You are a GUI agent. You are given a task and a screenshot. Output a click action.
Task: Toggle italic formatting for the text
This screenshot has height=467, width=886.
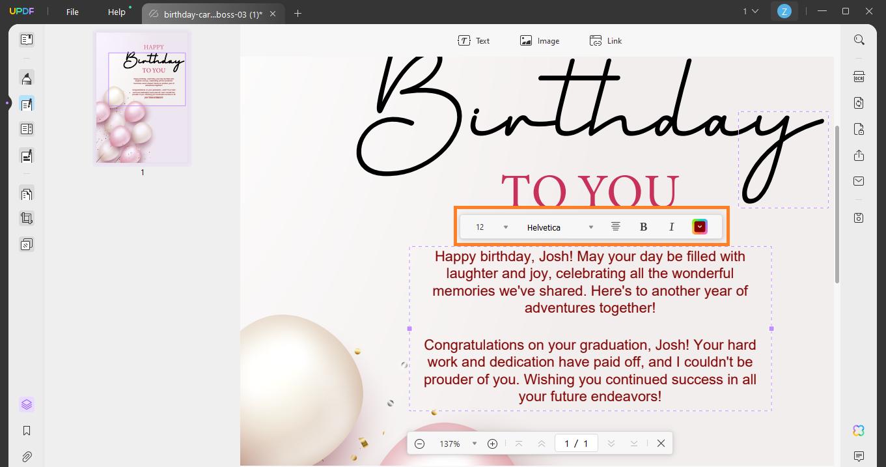671,227
